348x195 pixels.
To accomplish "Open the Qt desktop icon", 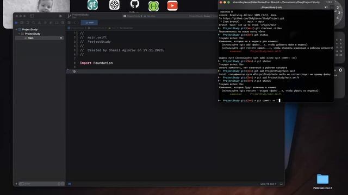I will 92,5.
